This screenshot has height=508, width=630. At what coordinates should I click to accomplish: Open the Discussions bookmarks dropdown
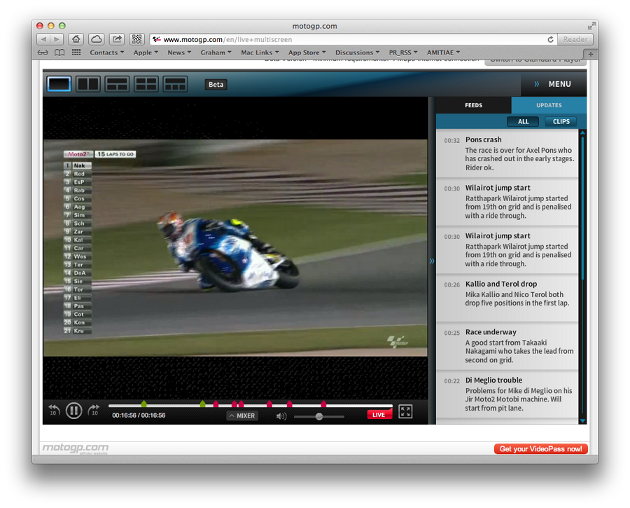pyautogui.click(x=357, y=53)
